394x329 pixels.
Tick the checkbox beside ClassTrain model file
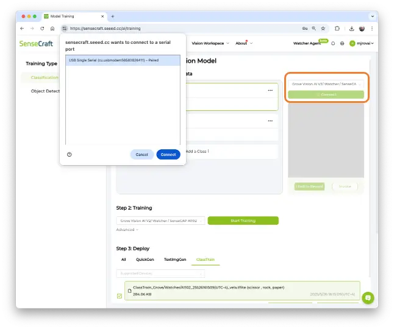click(120, 296)
